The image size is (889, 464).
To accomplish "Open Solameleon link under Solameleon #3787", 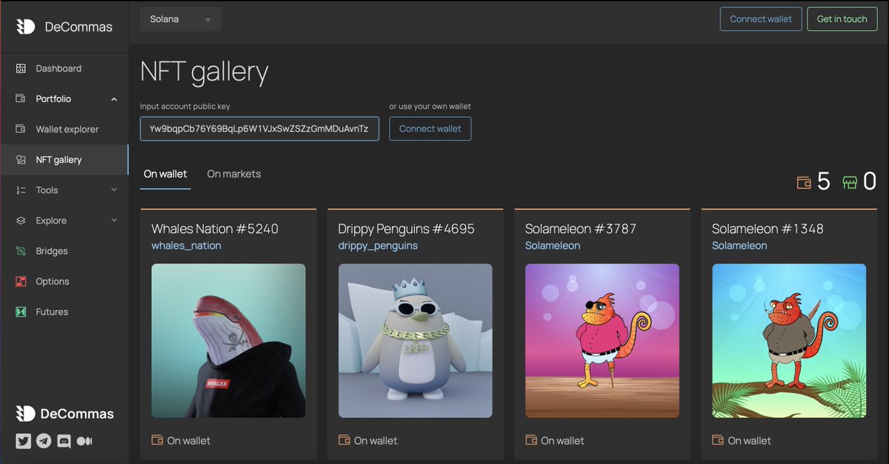I will click(x=553, y=246).
